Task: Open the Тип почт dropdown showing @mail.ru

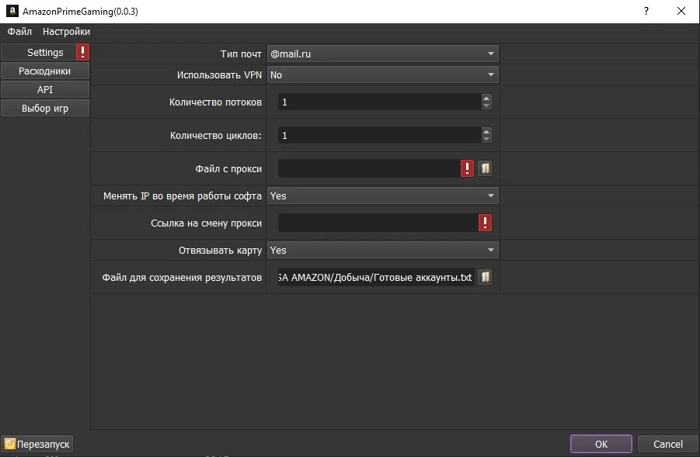Action: click(382, 54)
